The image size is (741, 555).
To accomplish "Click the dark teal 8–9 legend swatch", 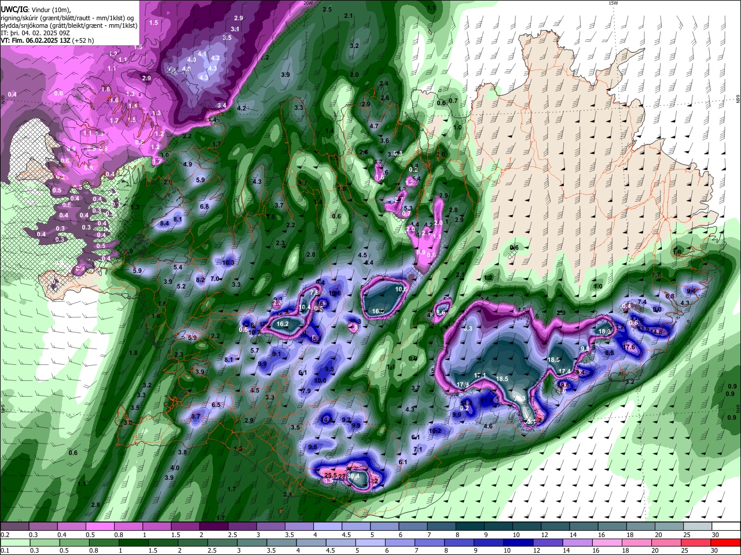I will coord(469,526).
